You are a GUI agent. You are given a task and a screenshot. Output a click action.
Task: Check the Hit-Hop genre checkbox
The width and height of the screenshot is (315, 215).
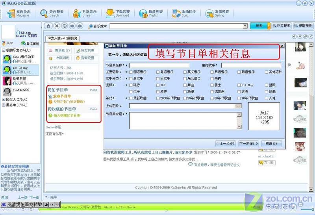239,85
